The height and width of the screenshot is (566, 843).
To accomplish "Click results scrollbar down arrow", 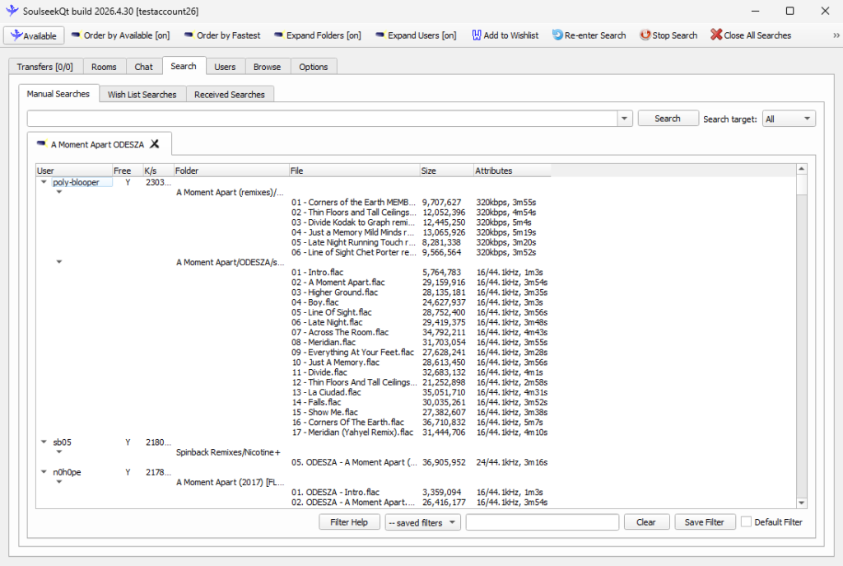I will [x=801, y=503].
